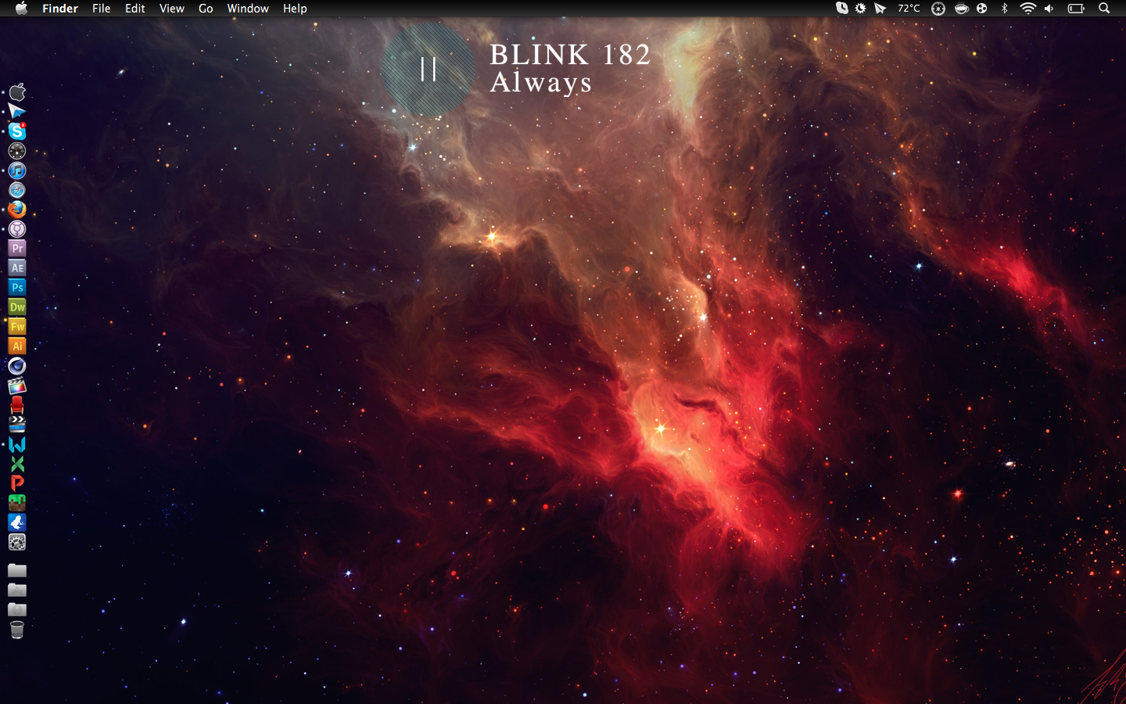Viewport: 1126px width, 704px height.
Task: Click the Skype clock menu bar icon
Action: [x=842, y=8]
